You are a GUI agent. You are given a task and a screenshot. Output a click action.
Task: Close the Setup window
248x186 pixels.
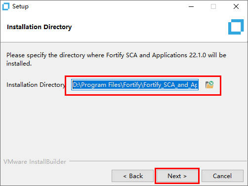[236, 6]
